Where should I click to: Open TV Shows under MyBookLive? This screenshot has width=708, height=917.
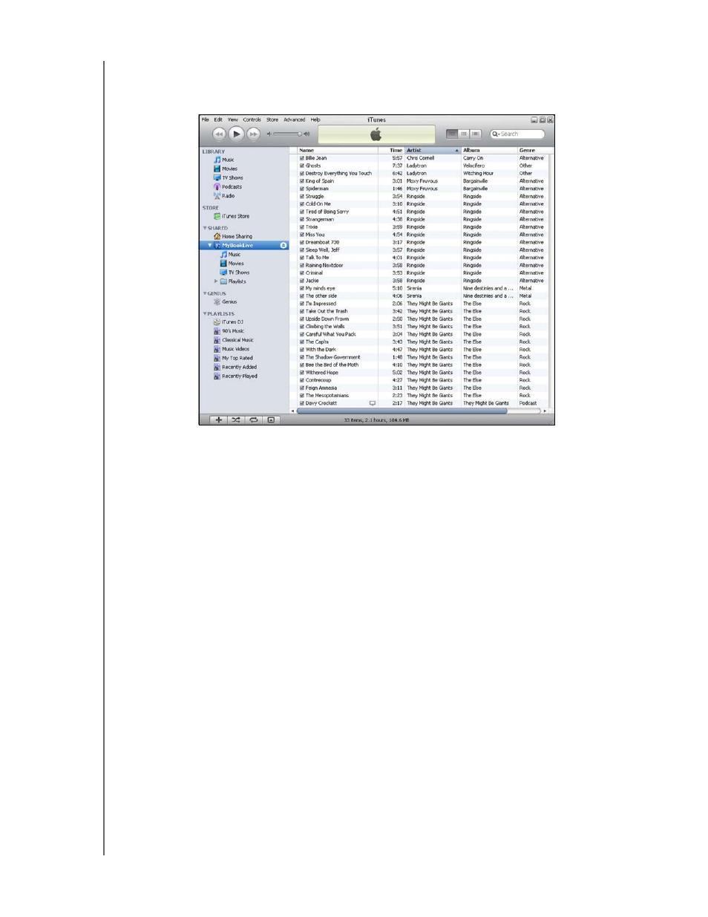pyautogui.click(x=235, y=272)
